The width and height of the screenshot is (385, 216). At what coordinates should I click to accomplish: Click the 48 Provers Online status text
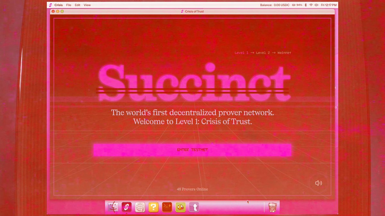pos(193,189)
